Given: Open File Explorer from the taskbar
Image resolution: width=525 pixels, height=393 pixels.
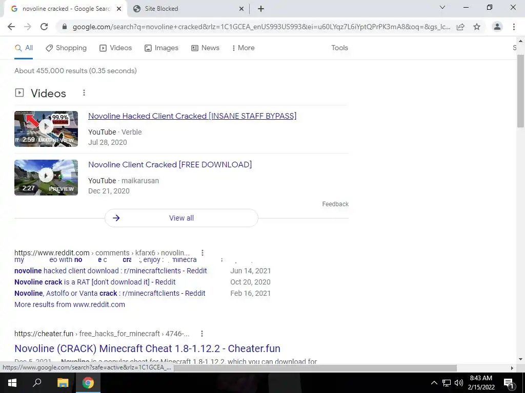Looking at the screenshot, I should point(63,383).
